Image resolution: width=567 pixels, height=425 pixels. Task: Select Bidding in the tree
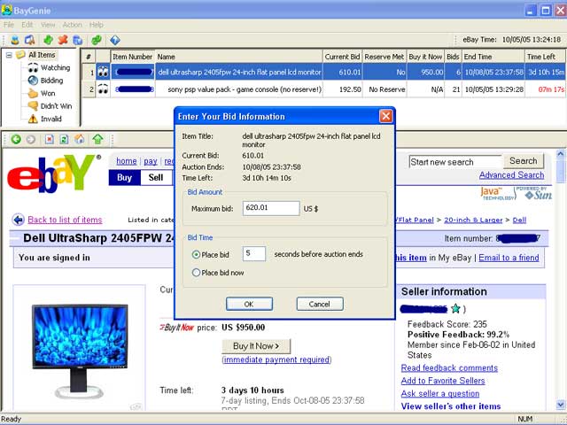point(51,81)
